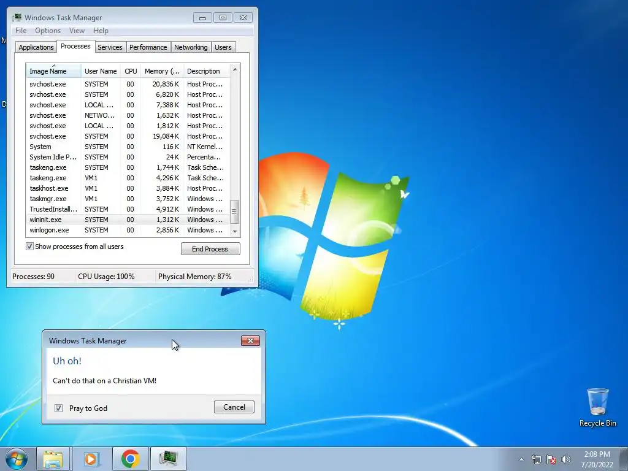Launch Windows Media Player from the taskbar
Image resolution: width=628 pixels, height=471 pixels.
pos(91,459)
